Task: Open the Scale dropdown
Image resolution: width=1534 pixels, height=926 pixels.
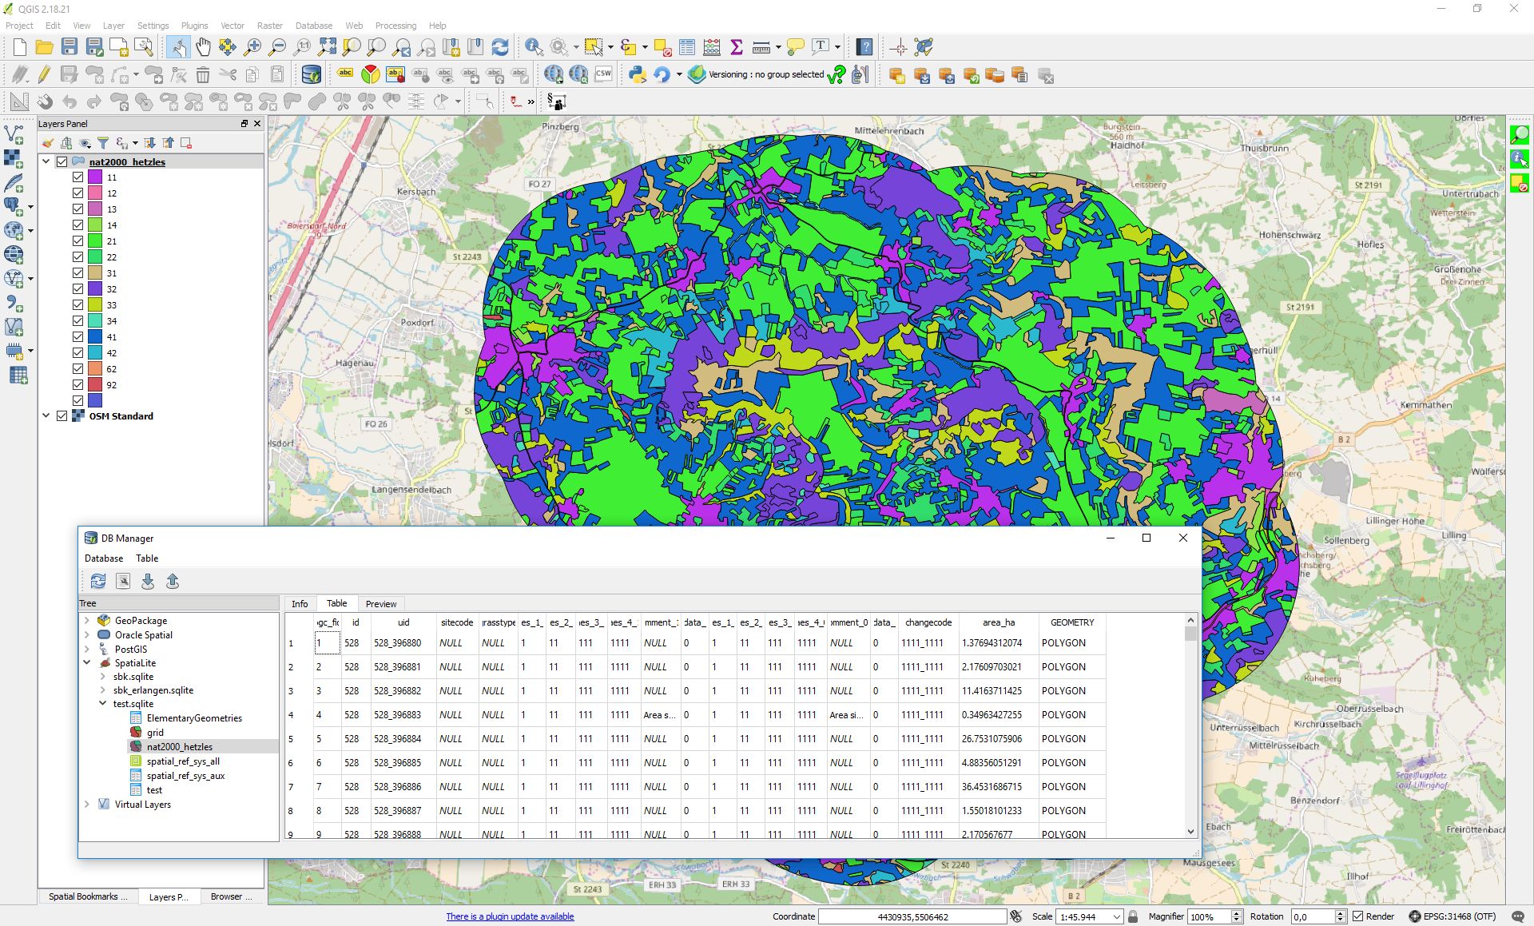Action: [x=1115, y=917]
